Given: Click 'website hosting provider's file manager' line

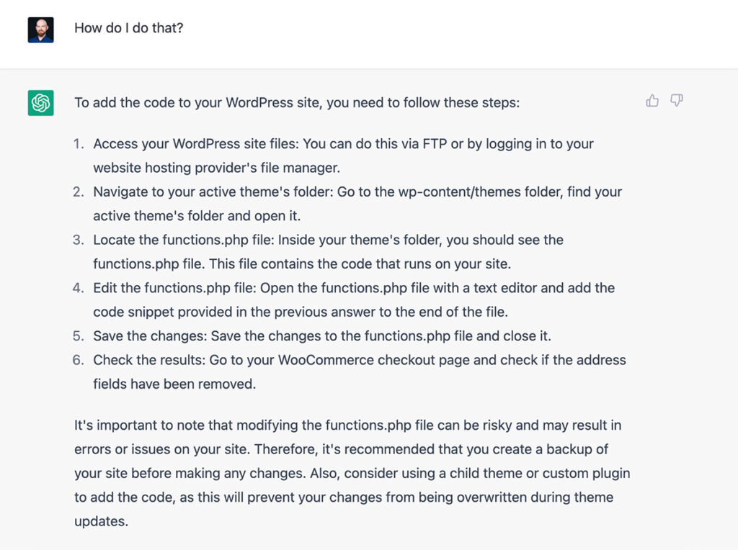Looking at the screenshot, I should 216,168.
